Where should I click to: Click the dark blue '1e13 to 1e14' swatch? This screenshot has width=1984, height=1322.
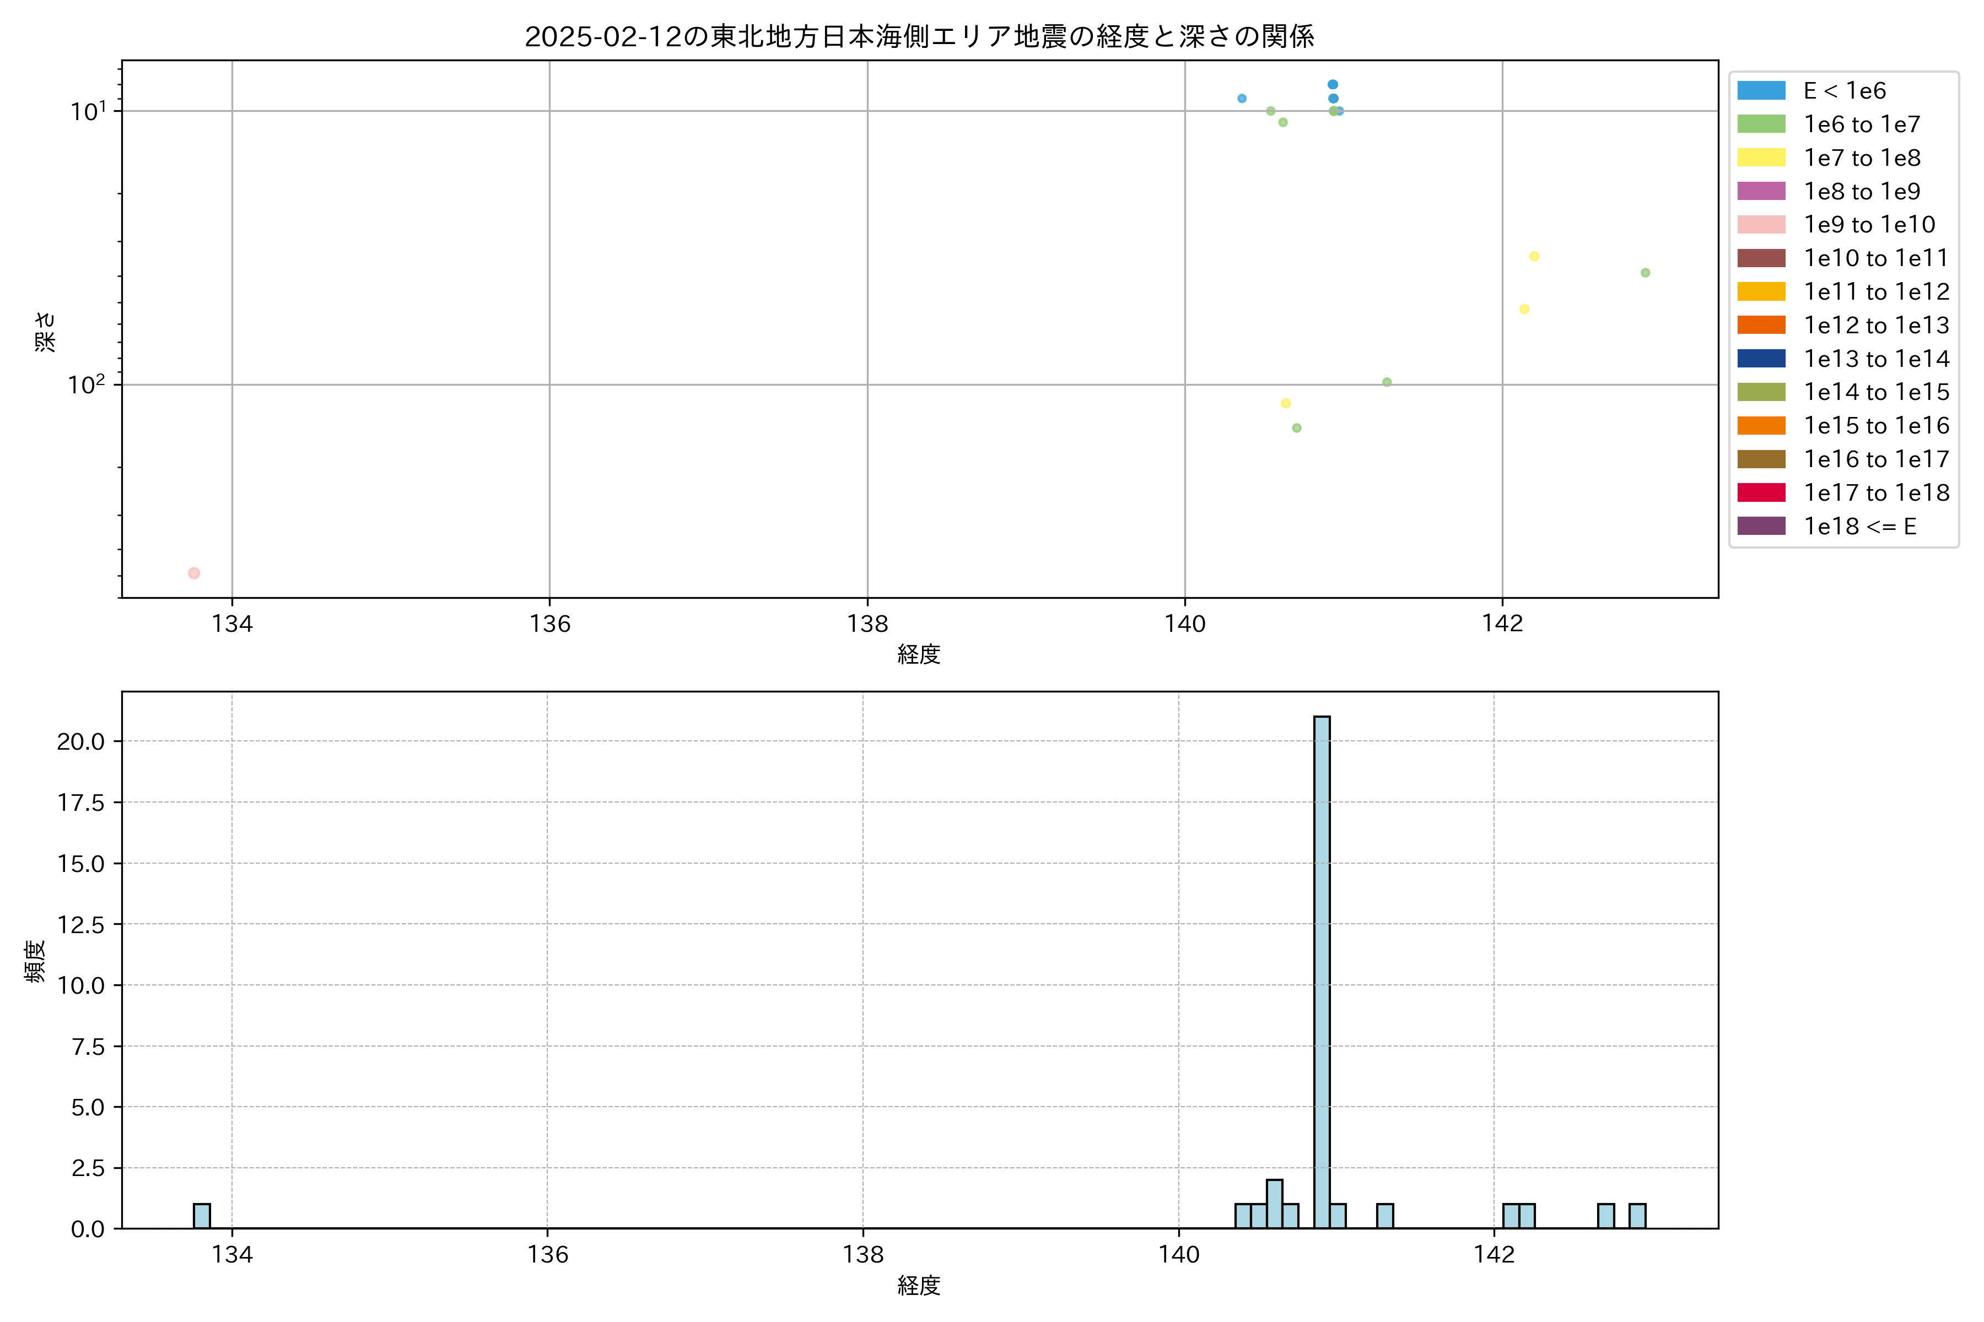click(1761, 359)
